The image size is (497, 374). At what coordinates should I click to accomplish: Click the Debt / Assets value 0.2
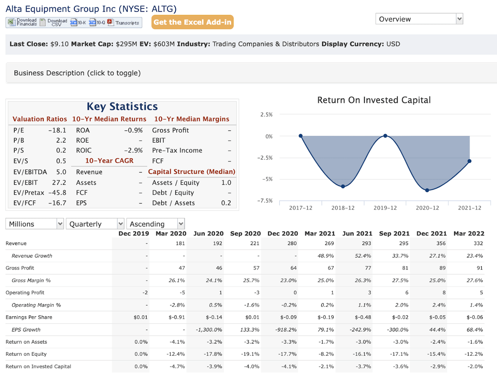(x=226, y=203)
